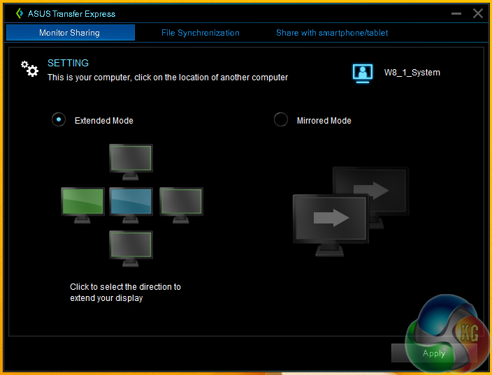This screenshot has height=375, width=492.
Task: Switch to the Monitor Sharing tab
Action: click(x=71, y=33)
